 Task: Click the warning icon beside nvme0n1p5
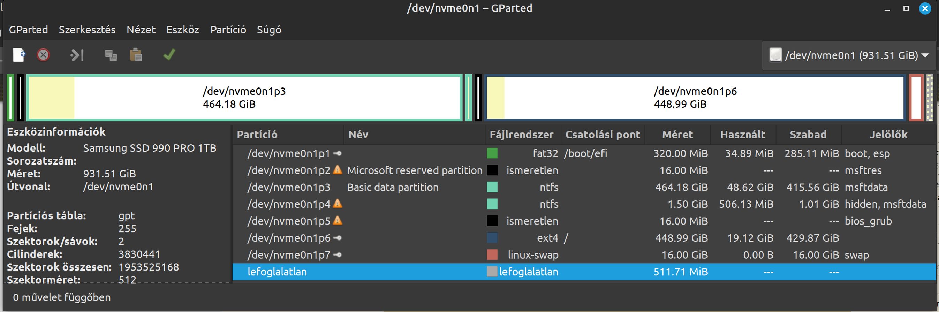point(338,221)
